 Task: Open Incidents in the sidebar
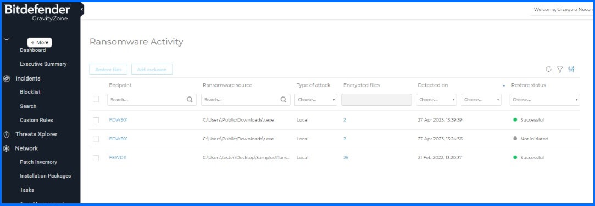(x=27, y=78)
